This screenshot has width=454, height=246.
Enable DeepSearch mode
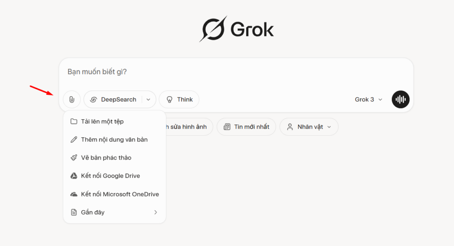tap(113, 100)
